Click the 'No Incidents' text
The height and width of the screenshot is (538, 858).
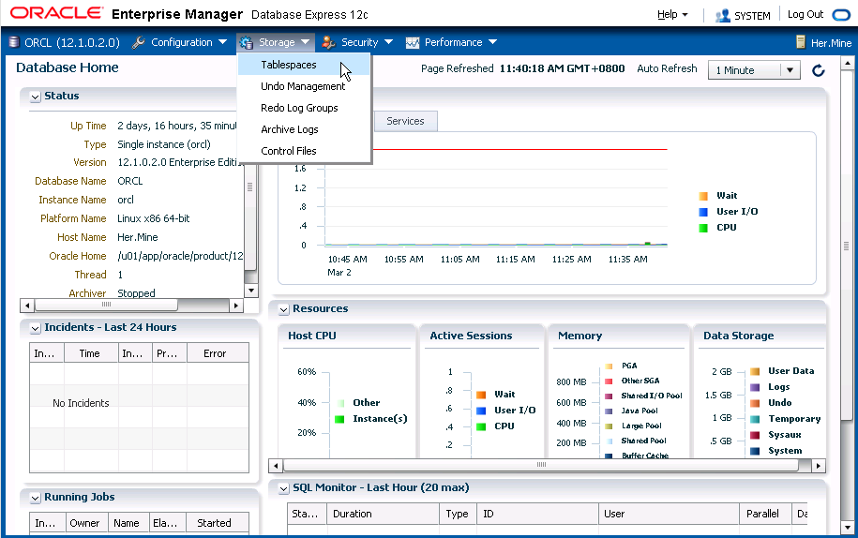pos(81,403)
